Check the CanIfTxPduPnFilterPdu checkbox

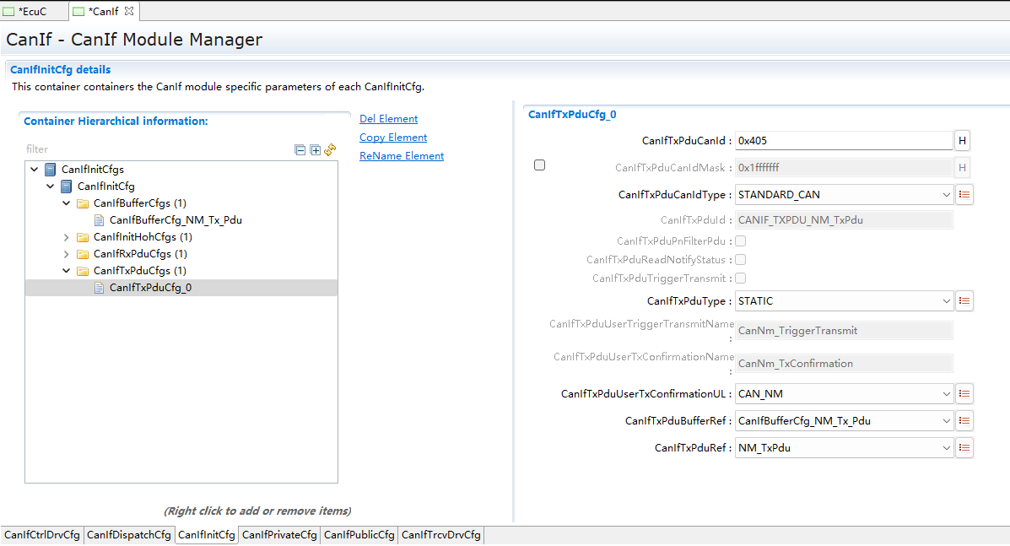click(x=740, y=241)
